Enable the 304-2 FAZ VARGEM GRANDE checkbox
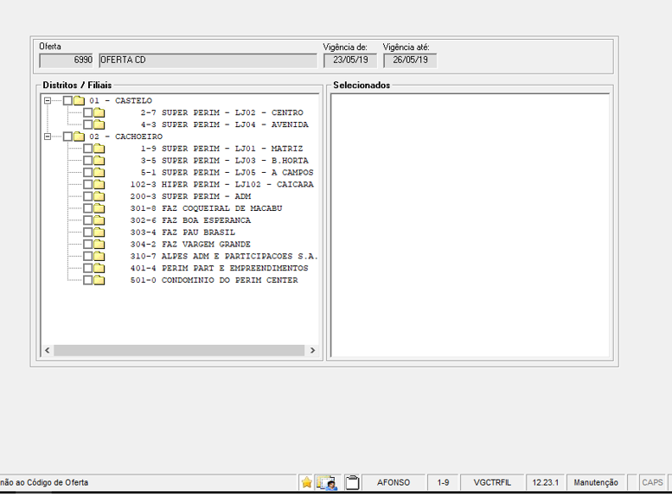The width and height of the screenshot is (672, 497). (x=88, y=245)
